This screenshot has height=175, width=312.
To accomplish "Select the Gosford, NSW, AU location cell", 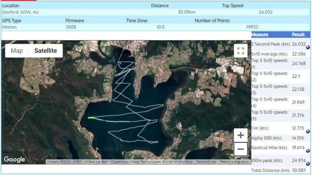I will click(21, 12).
